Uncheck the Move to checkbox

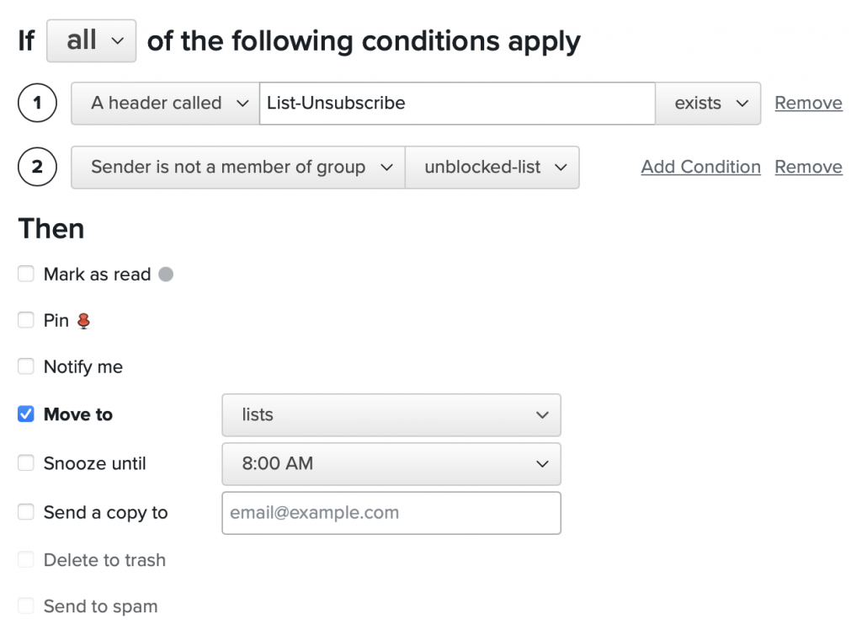tap(26, 414)
